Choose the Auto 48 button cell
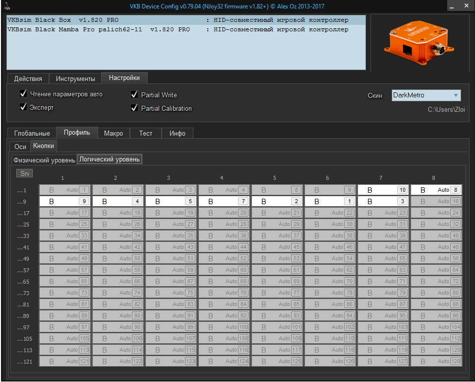This screenshot has height=382, width=475. (x=436, y=247)
